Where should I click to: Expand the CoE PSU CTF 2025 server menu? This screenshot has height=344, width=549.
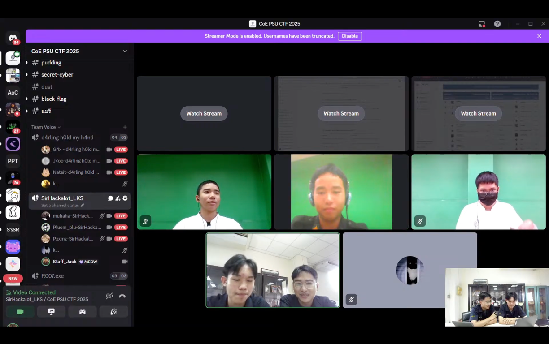coord(125,51)
